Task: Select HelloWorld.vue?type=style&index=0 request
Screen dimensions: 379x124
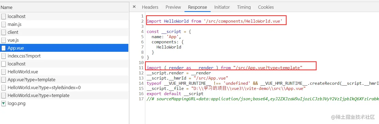Action: [64, 87]
